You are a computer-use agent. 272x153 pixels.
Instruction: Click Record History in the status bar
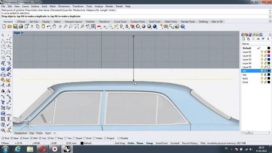[x=190, y=143]
